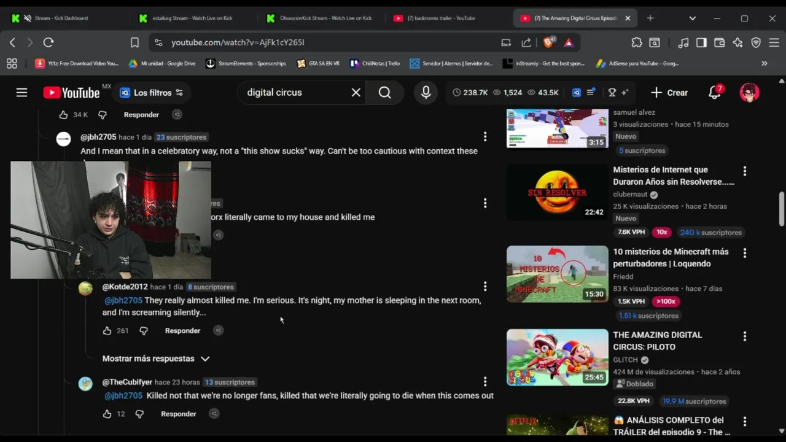Focus the YouTube search input field

point(295,93)
